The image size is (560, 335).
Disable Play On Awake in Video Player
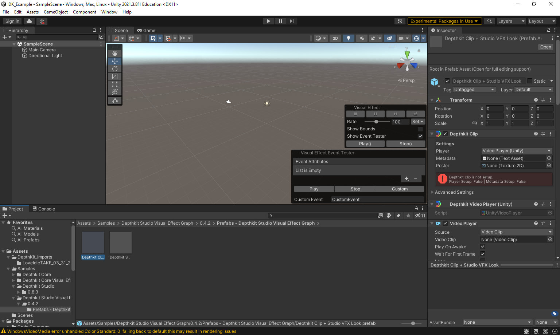pyautogui.click(x=482, y=247)
